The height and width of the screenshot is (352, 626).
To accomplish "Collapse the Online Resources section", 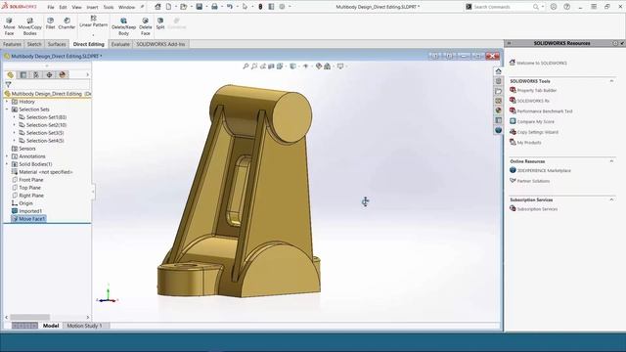I will [x=611, y=161].
